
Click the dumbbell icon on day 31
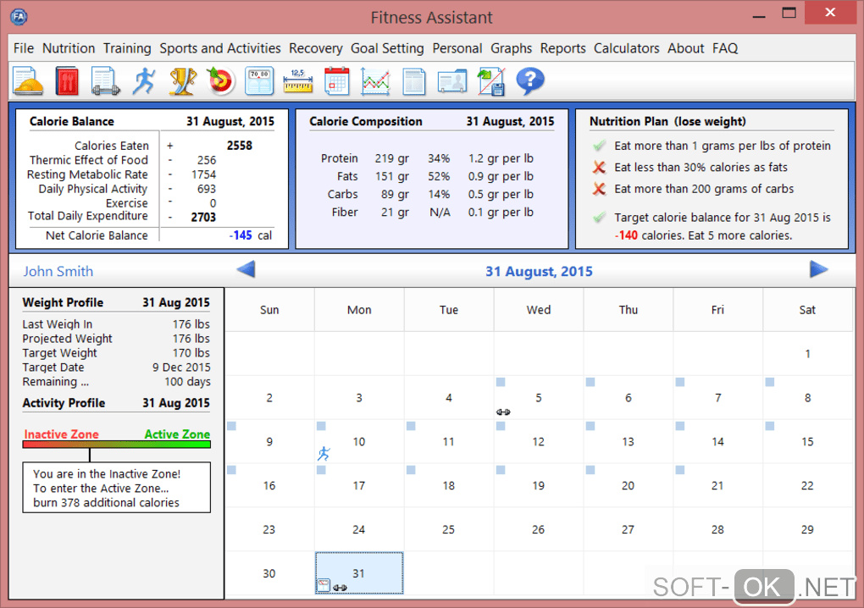point(340,588)
